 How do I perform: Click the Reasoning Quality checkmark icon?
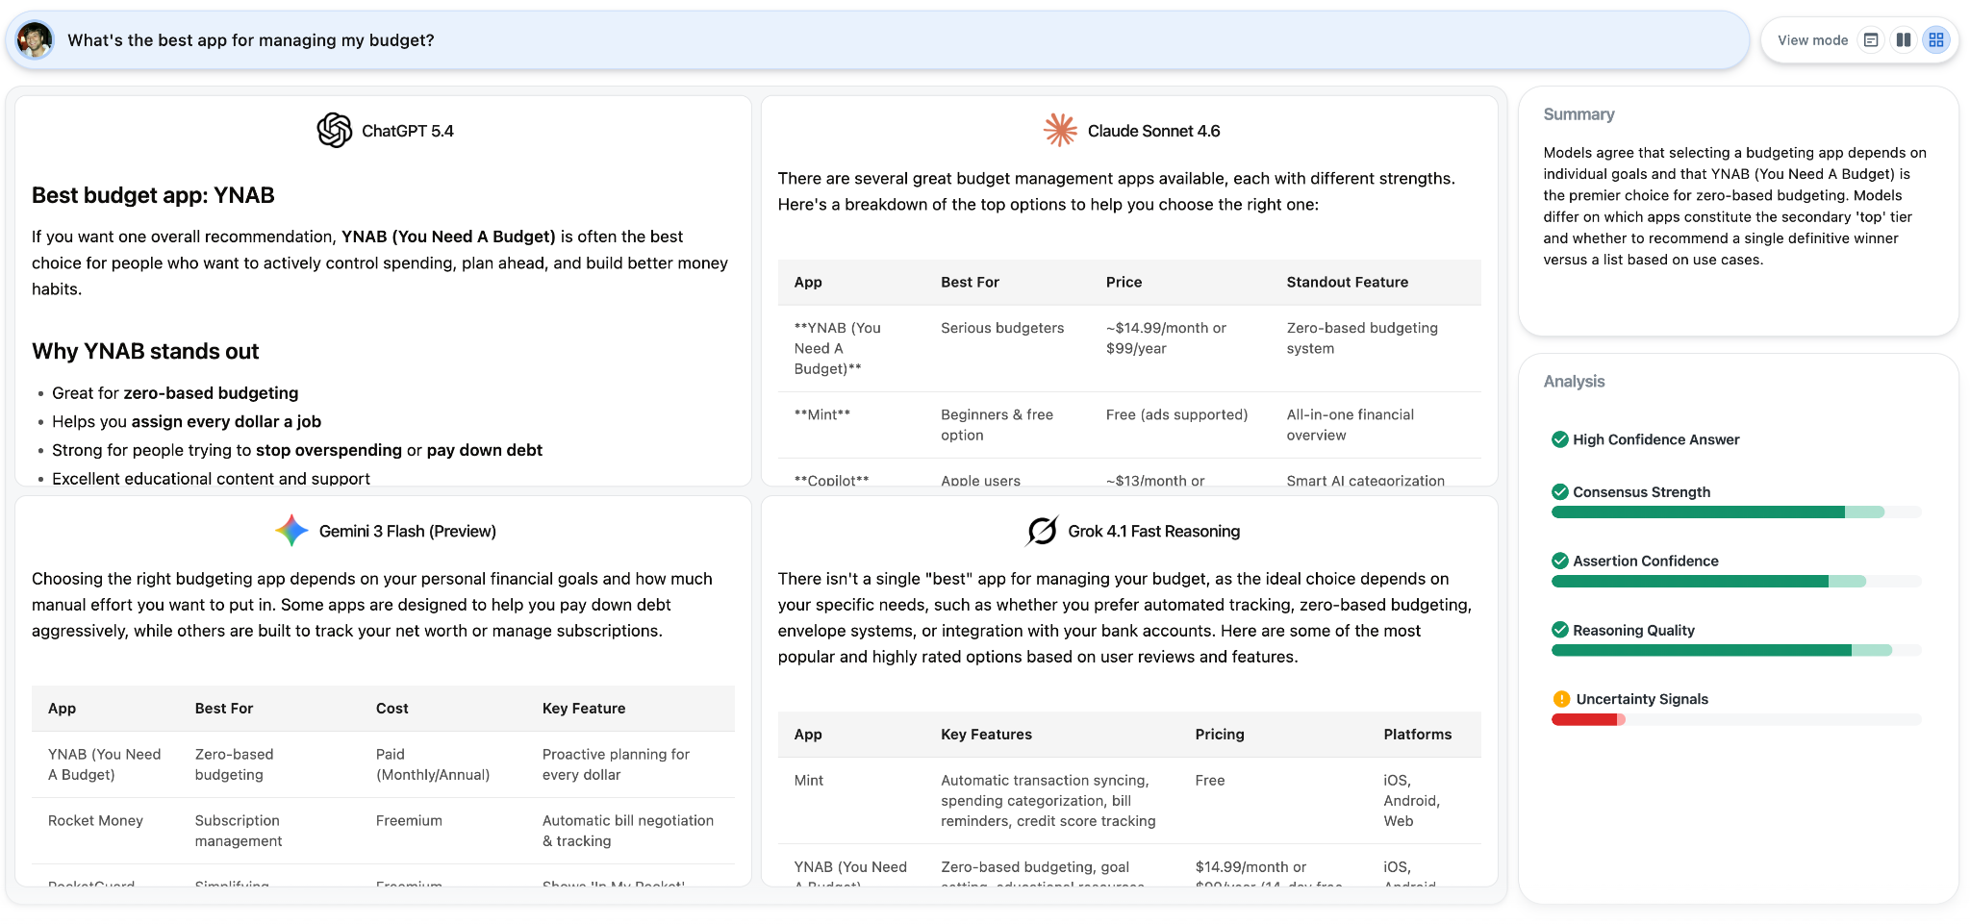pos(1560,630)
